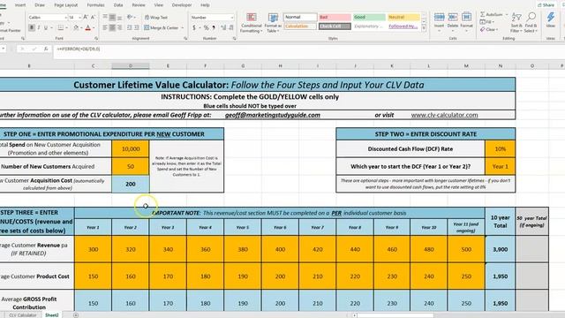Apply the Bad cell style
Image resolution: width=565 pixels, height=318 pixels.
[x=335, y=17]
